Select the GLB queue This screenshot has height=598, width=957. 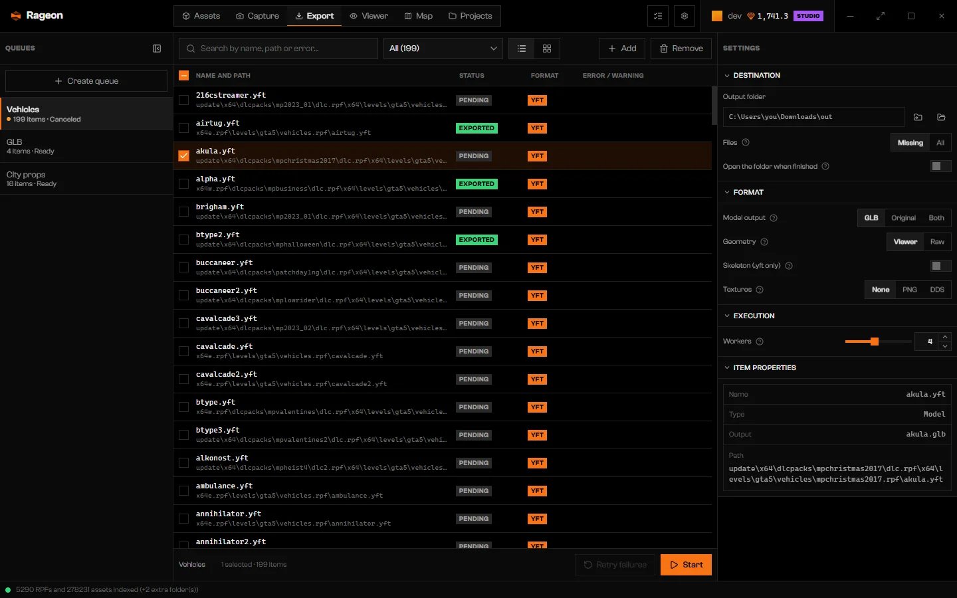coord(86,146)
